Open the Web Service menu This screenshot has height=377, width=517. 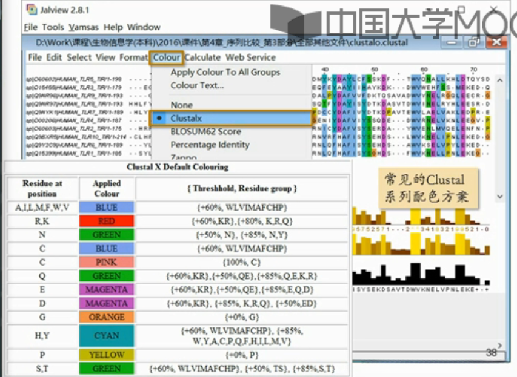(250, 57)
